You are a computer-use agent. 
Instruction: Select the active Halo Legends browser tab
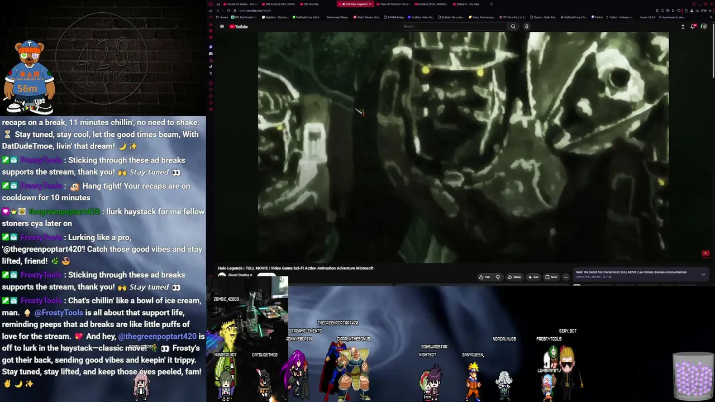pyautogui.click(x=355, y=4)
